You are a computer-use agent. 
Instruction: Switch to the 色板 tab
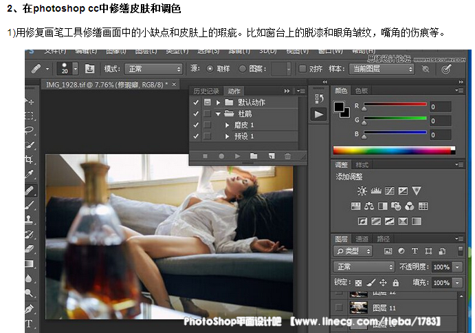pos(362,90)
